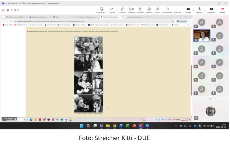This screenshot has width=230, height=144.
Task: Open the Online Rádió bookmark
Action: point(21,25)
